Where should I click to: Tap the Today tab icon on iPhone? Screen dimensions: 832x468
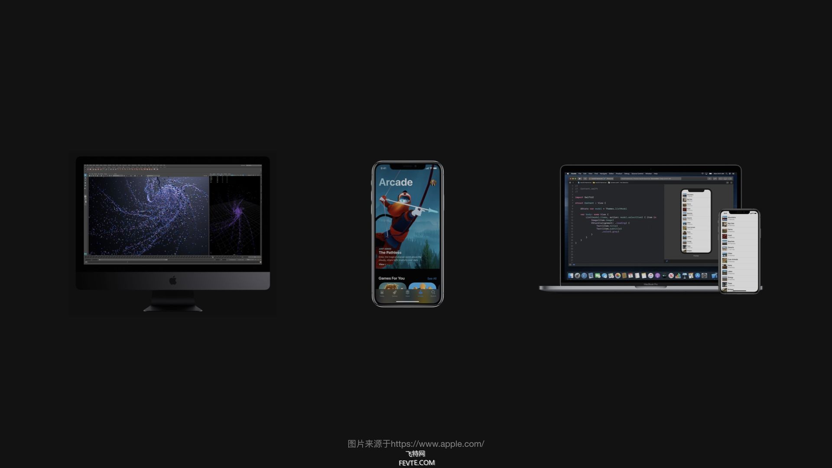click(382, 292)
